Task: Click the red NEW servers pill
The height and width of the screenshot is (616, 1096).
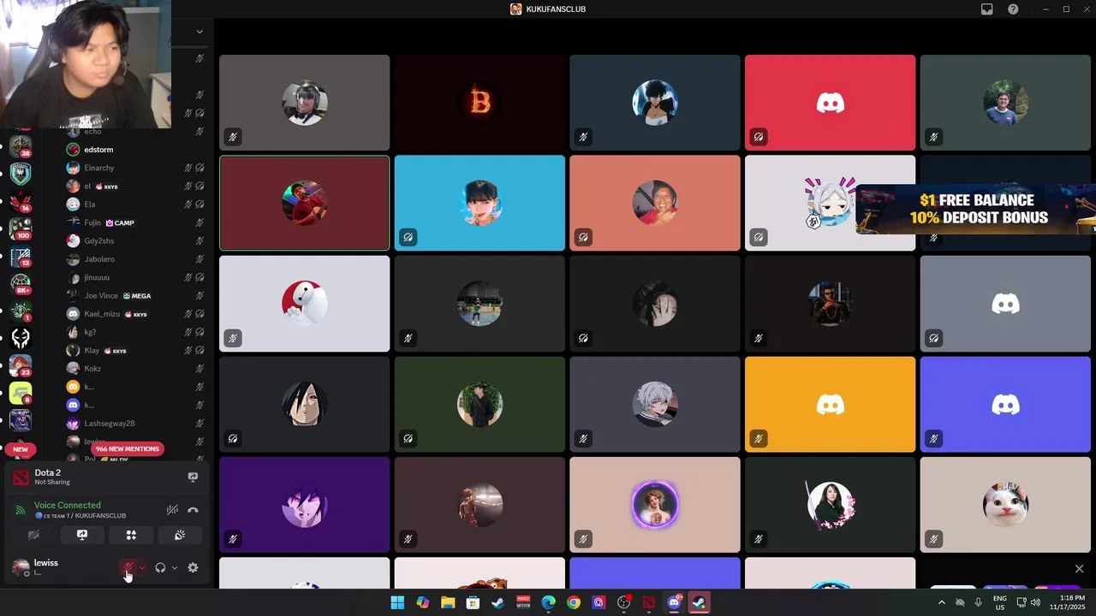Action: (x=21, y=449)
